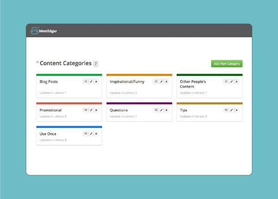Shuffle the Tips category
The image size is (278, 199).
point(226,110)
